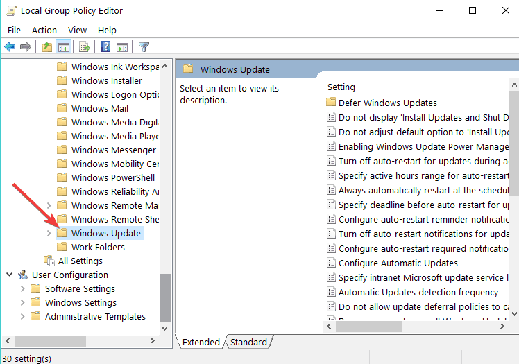The image size is (519, 364).
Task: Click the Setting column header
Action: pos(341,87)
